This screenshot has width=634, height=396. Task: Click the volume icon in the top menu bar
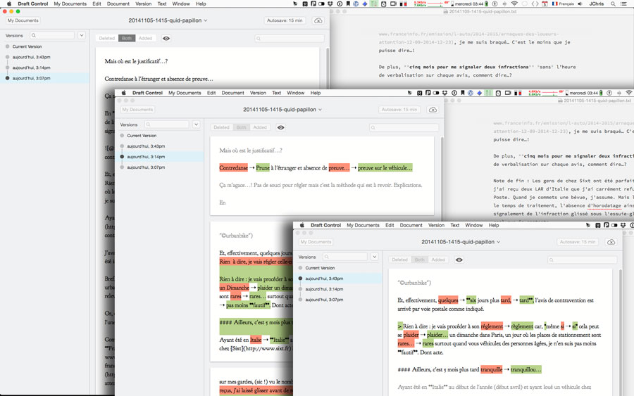(579, 4)
